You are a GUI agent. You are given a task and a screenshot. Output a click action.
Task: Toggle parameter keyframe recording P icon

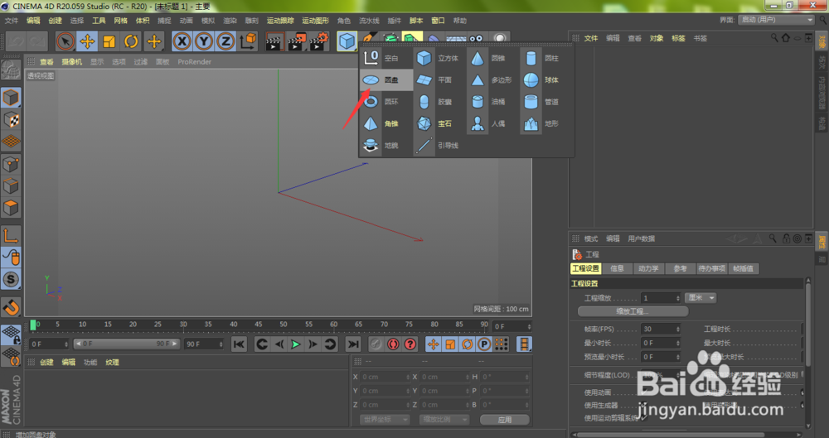click(x=484, y=344)
